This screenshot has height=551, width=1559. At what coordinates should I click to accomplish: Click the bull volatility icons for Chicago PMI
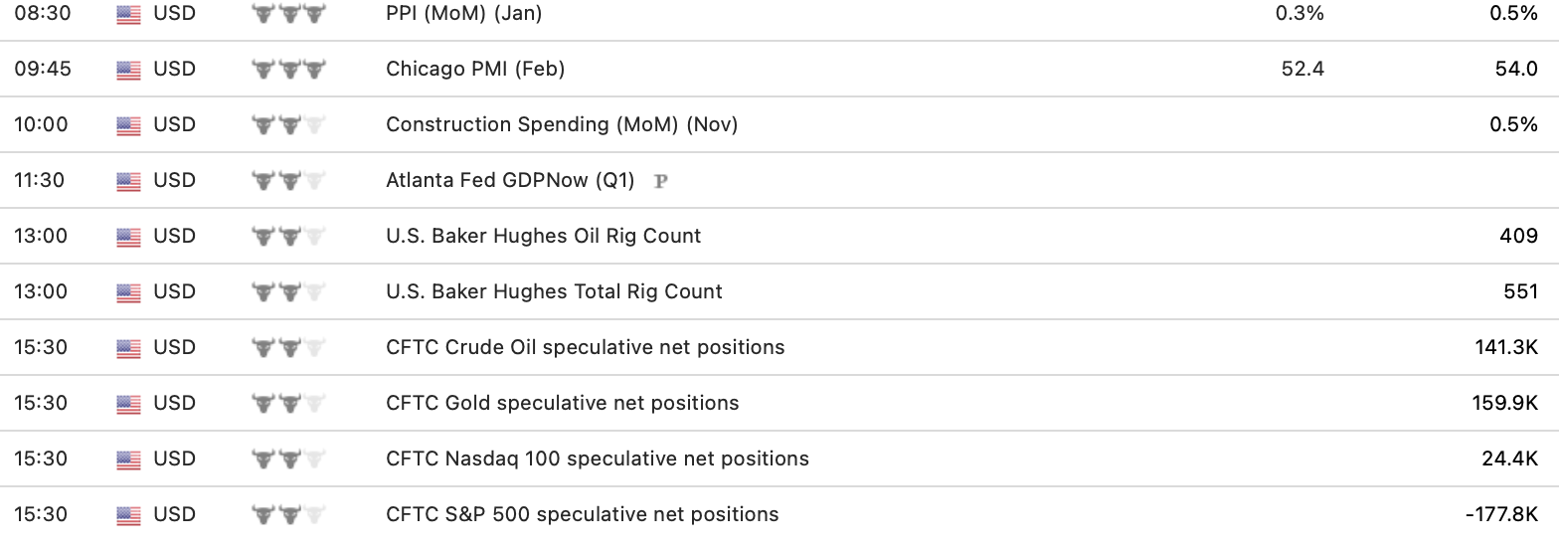pyautogui.click(x=288, y=70)
